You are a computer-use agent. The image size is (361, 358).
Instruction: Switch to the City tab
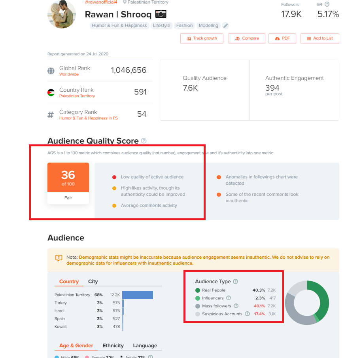(93, 282)
